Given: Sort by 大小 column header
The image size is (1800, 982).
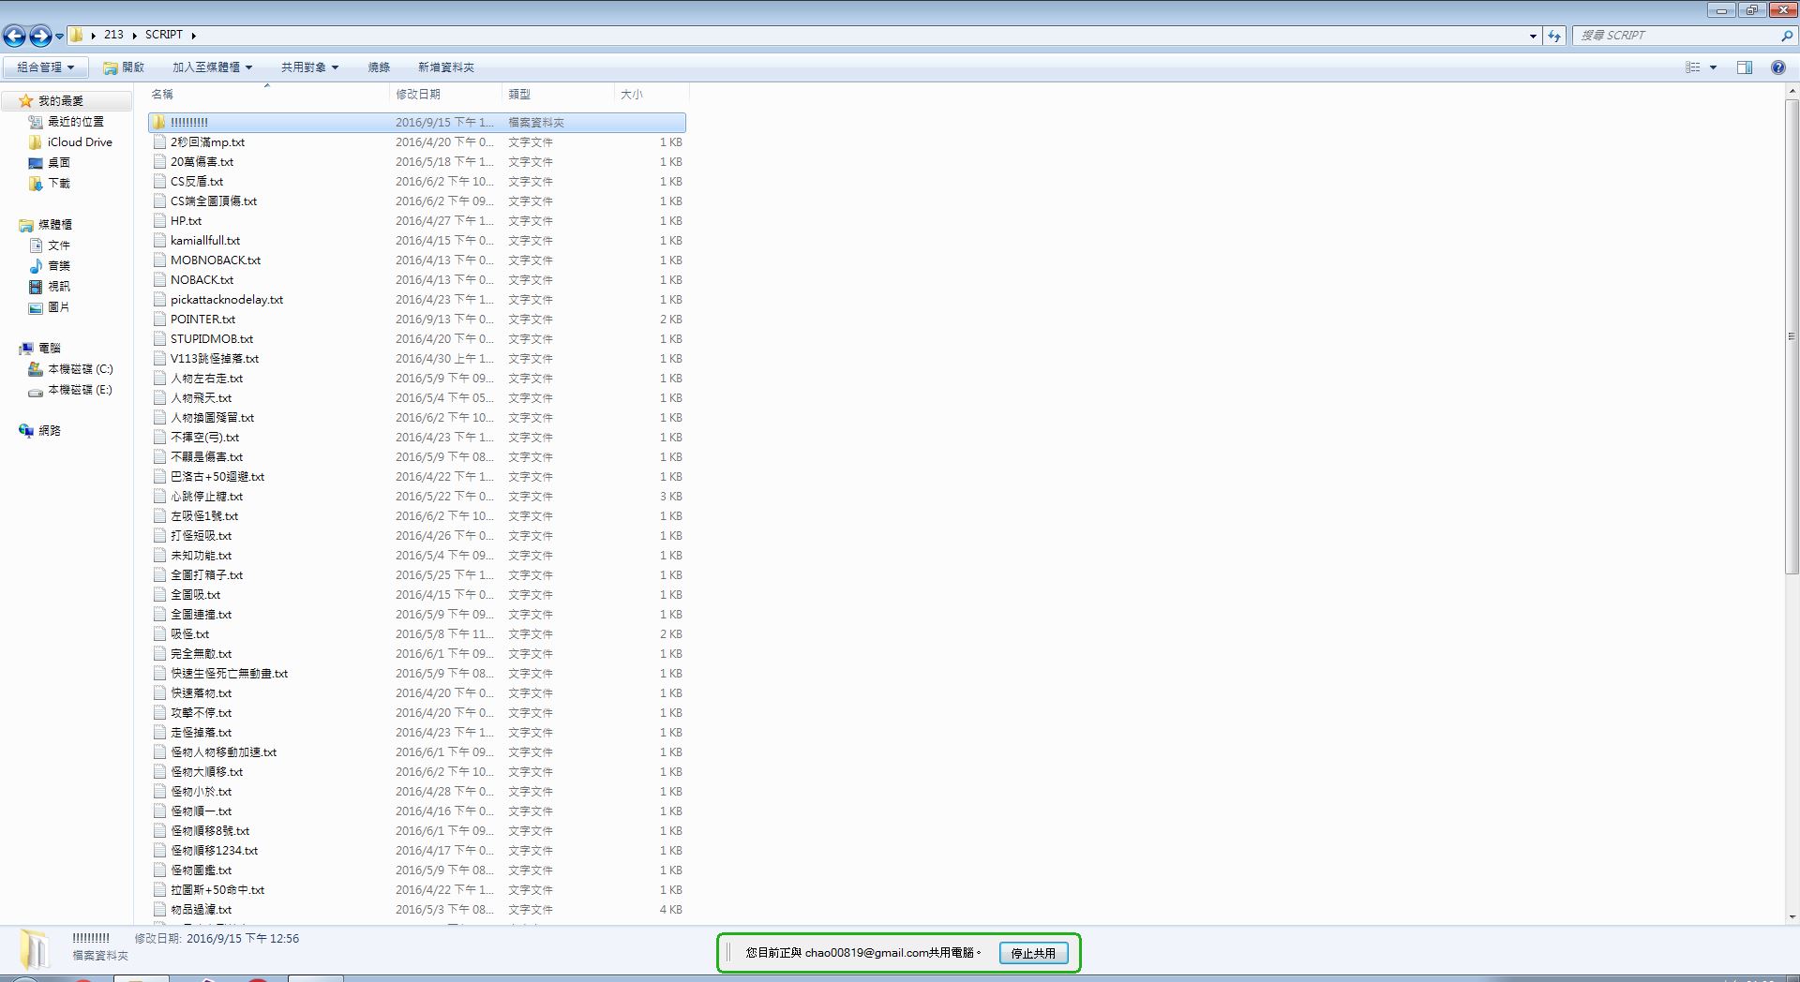Looking at the screenshot, I should click(652, 95).
